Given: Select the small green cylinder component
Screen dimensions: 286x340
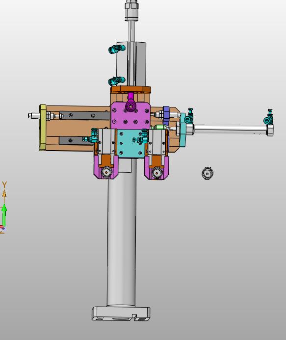Looking at the screenshot, I should (x=160, y=127).
